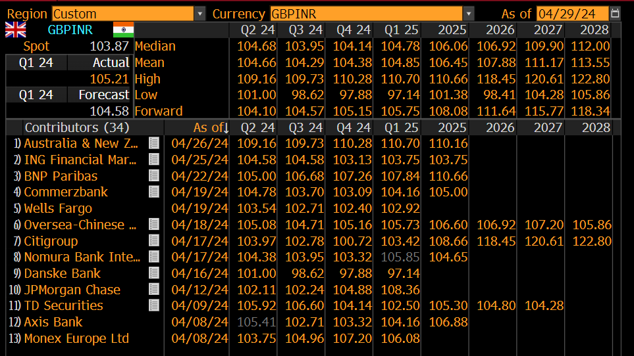Click the United Kingdom flag icon
The height and width of the screenshot is (356, 634).
[16, 30]
